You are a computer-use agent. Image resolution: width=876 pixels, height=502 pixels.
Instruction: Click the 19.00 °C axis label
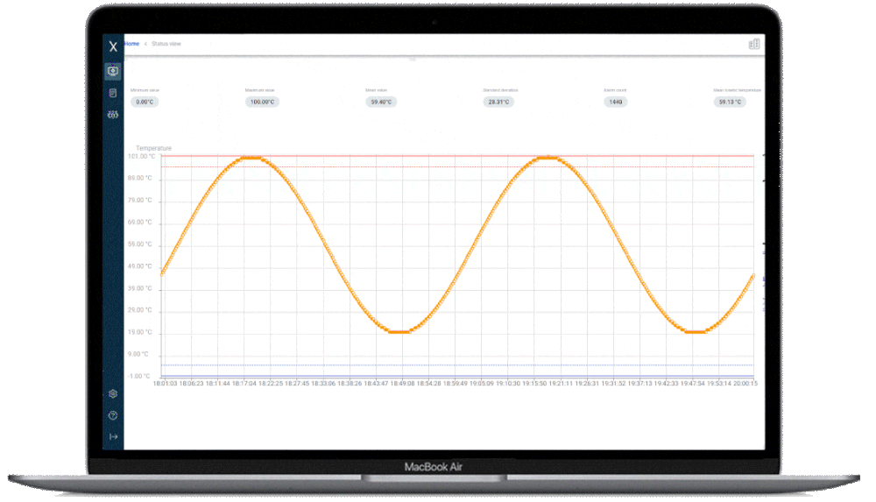139,332
